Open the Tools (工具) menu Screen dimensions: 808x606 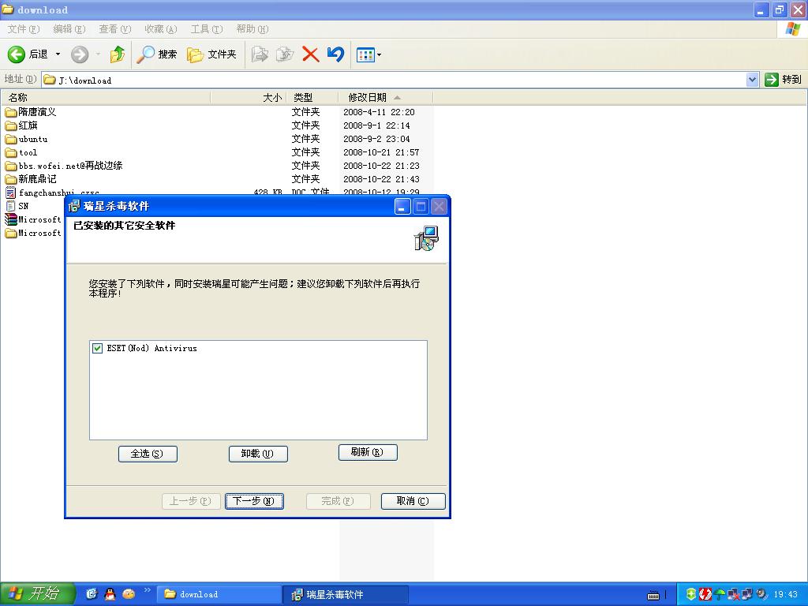(207, 29)
